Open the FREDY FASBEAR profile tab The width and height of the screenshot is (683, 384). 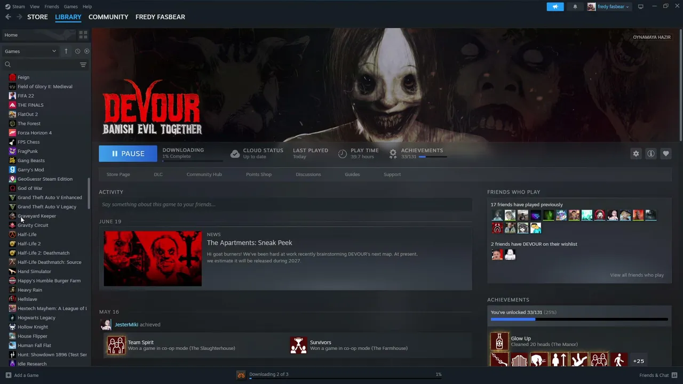tap(160, 17)
